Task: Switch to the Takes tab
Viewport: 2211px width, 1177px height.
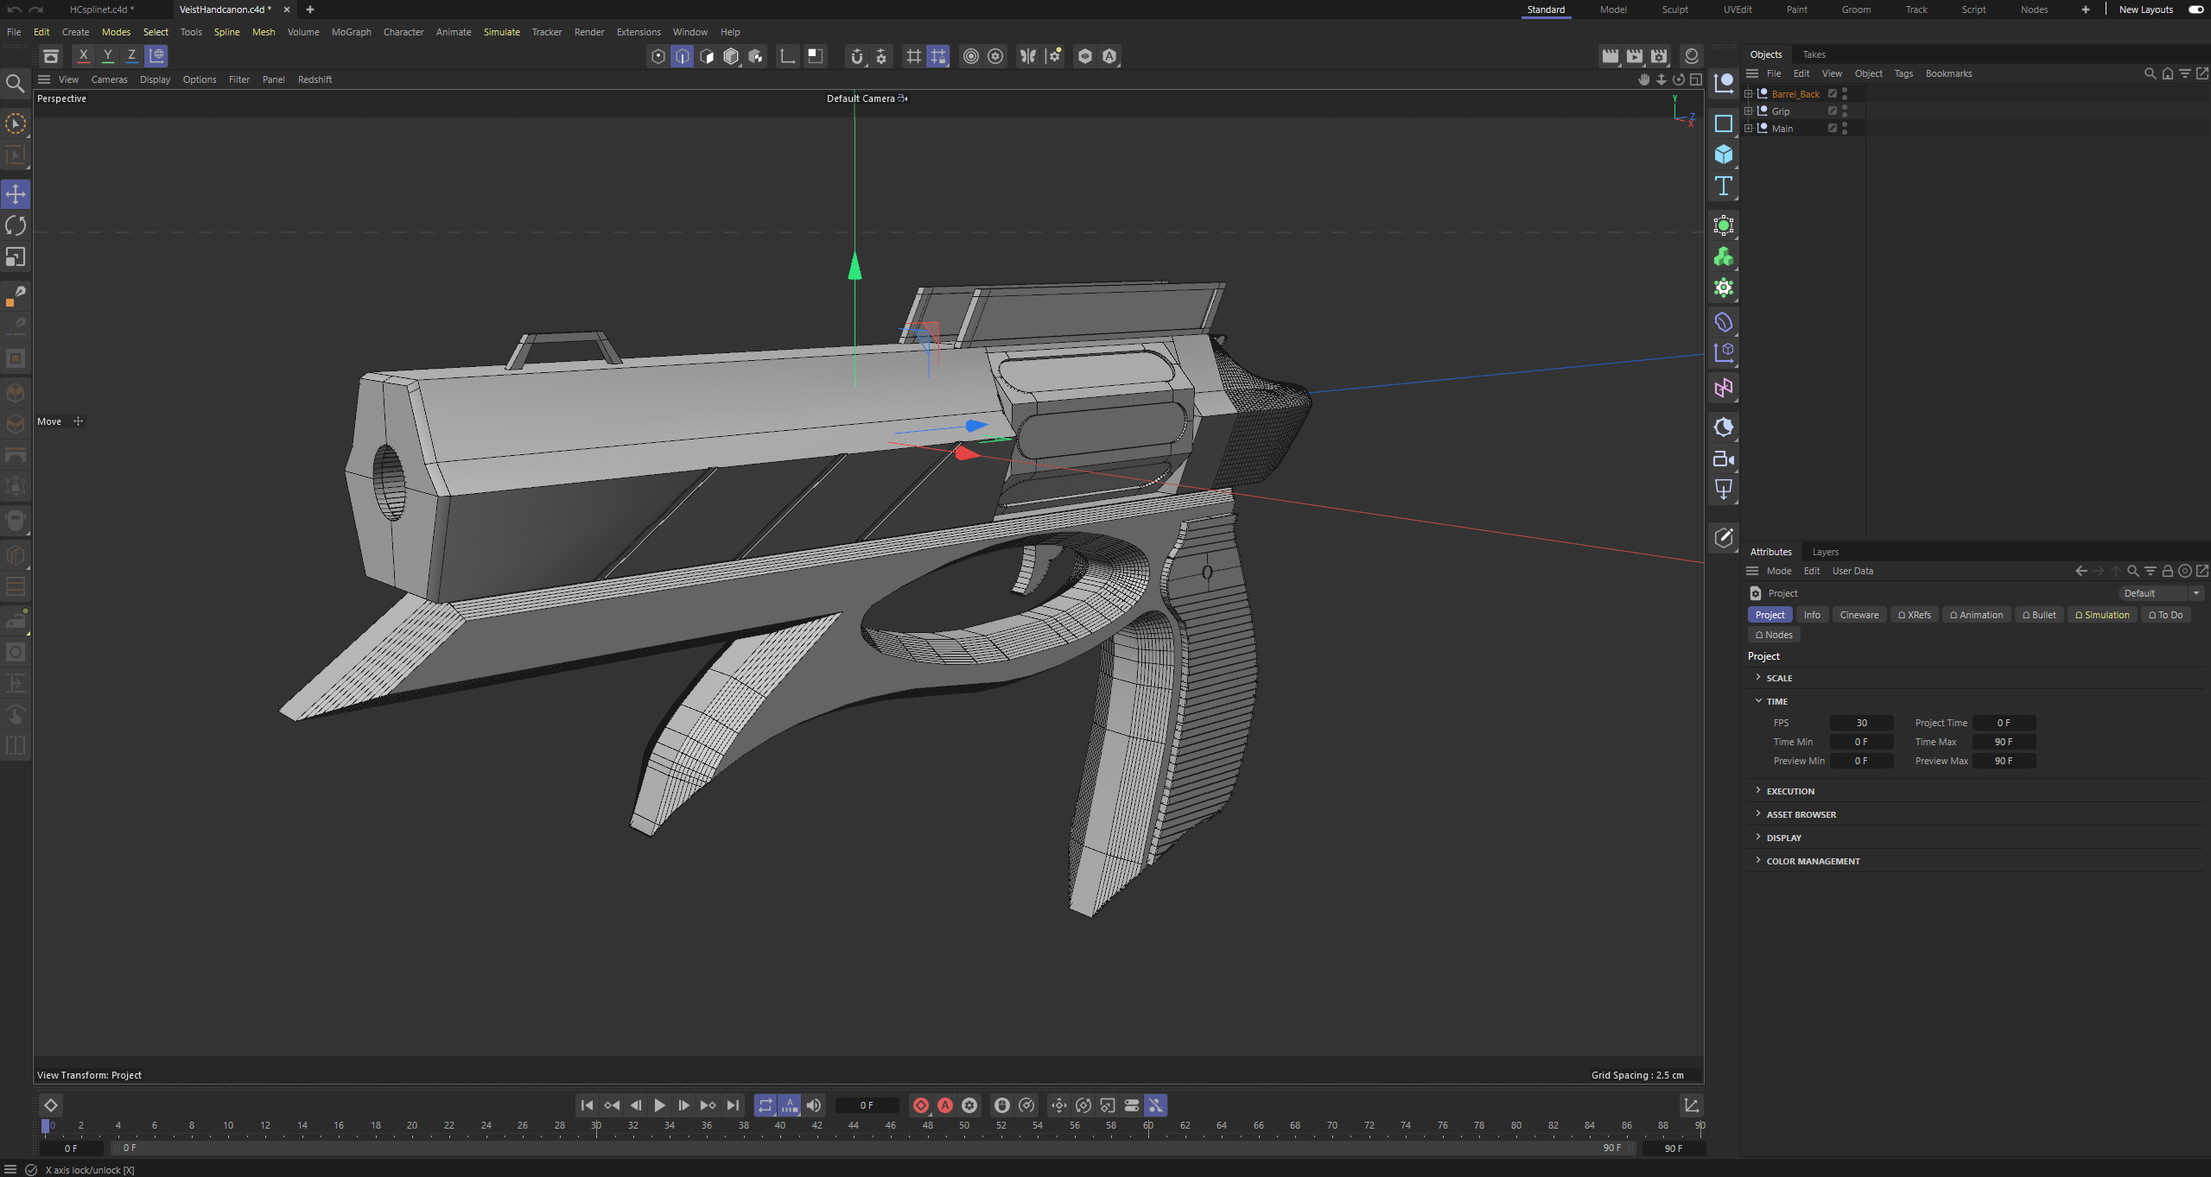Action: click(x=1814, y=54)
